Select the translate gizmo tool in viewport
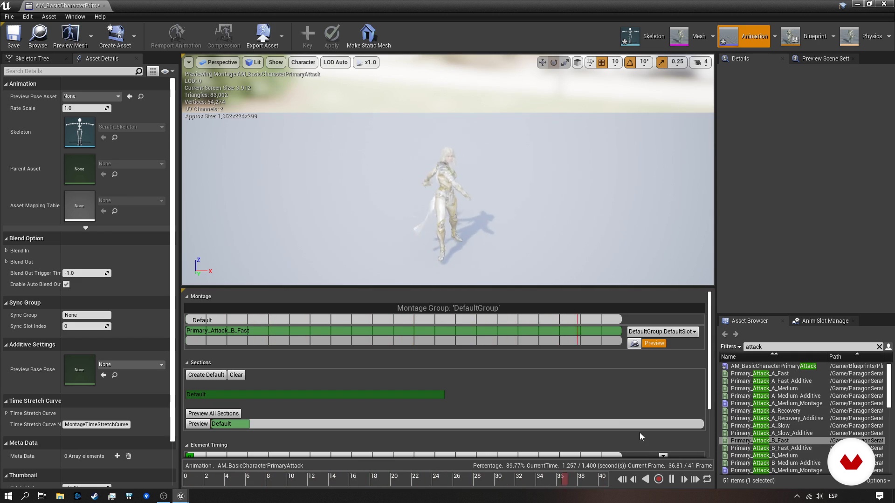 pyautogui.click(x=542, y=62)
